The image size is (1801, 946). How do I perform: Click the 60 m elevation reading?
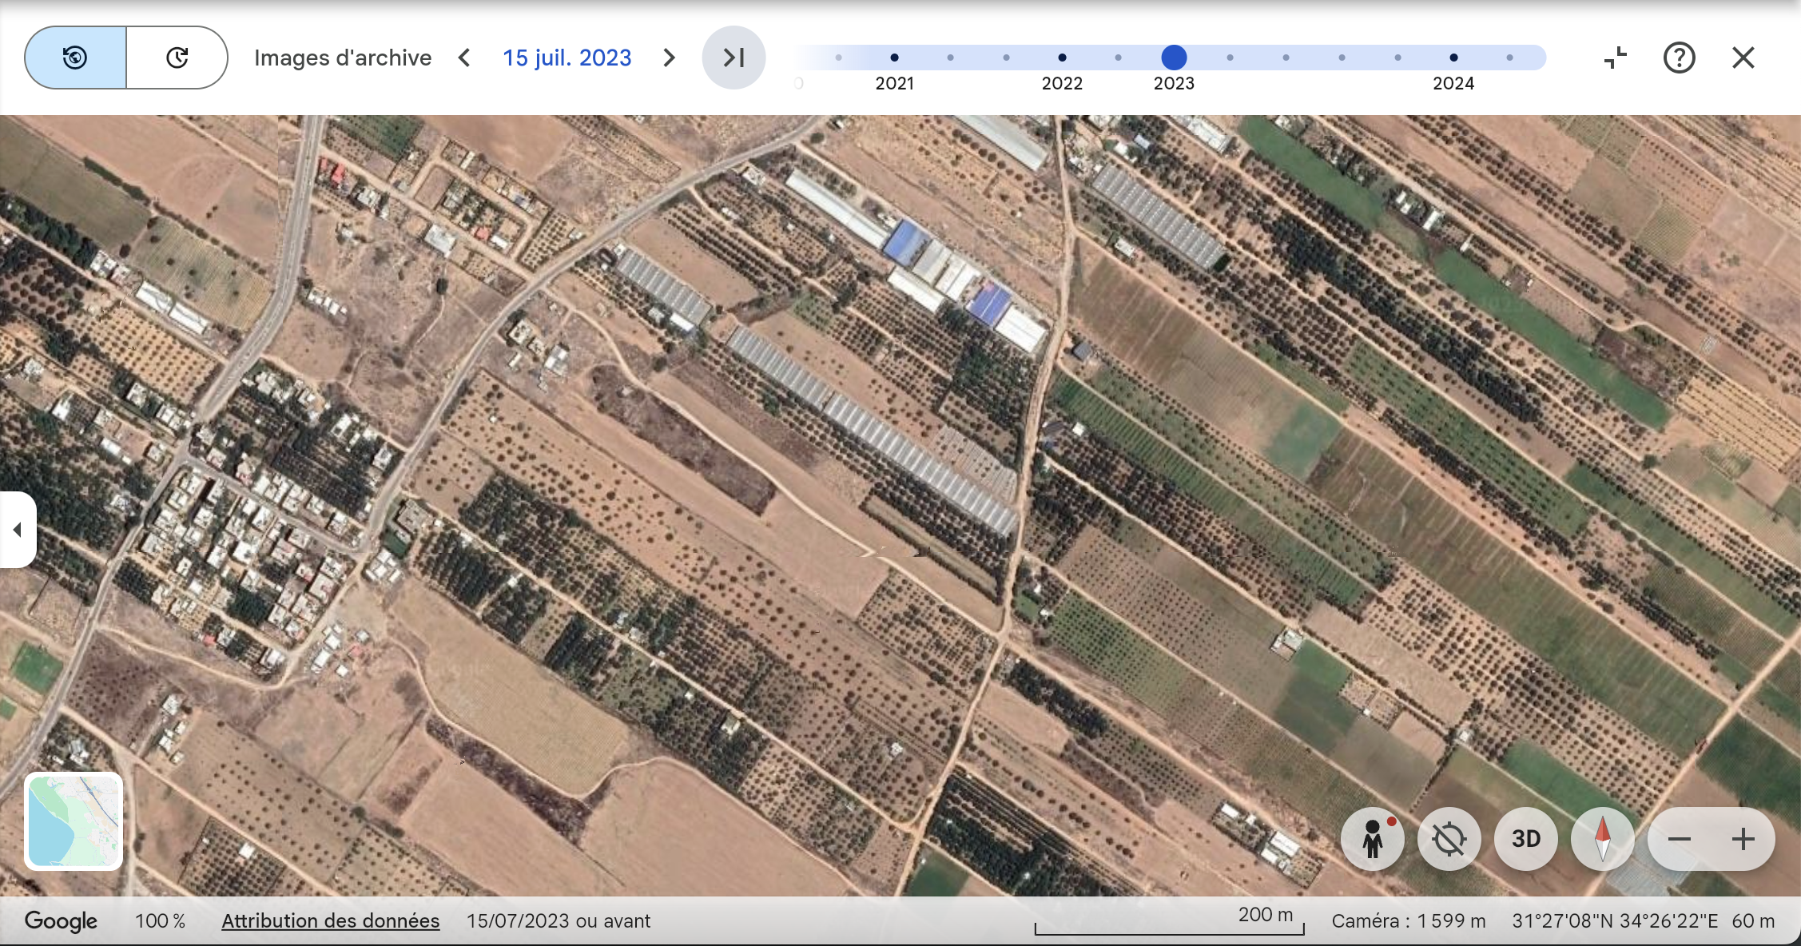(1753, 921)
